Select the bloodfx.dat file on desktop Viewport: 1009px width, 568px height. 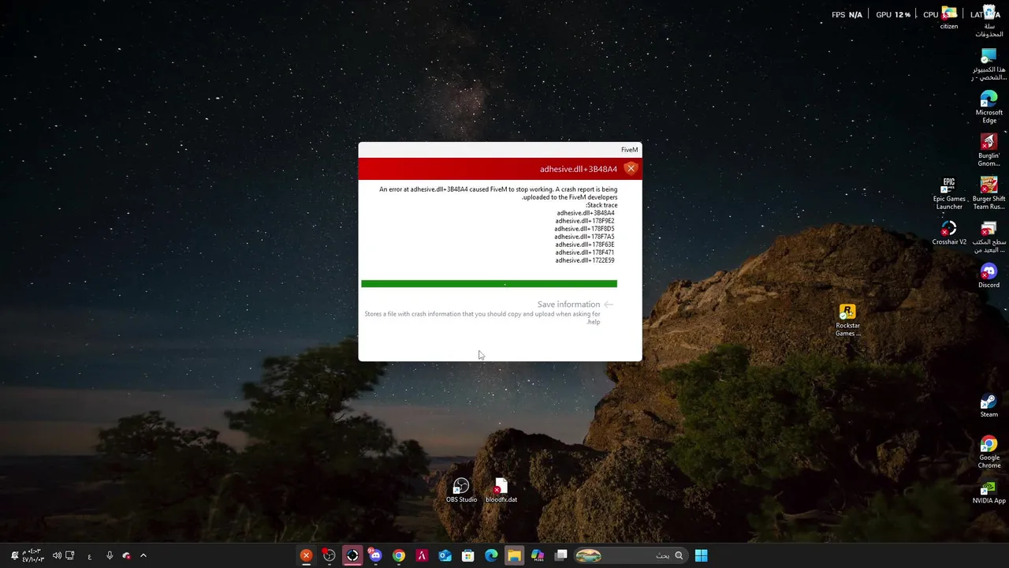point(501,491)
